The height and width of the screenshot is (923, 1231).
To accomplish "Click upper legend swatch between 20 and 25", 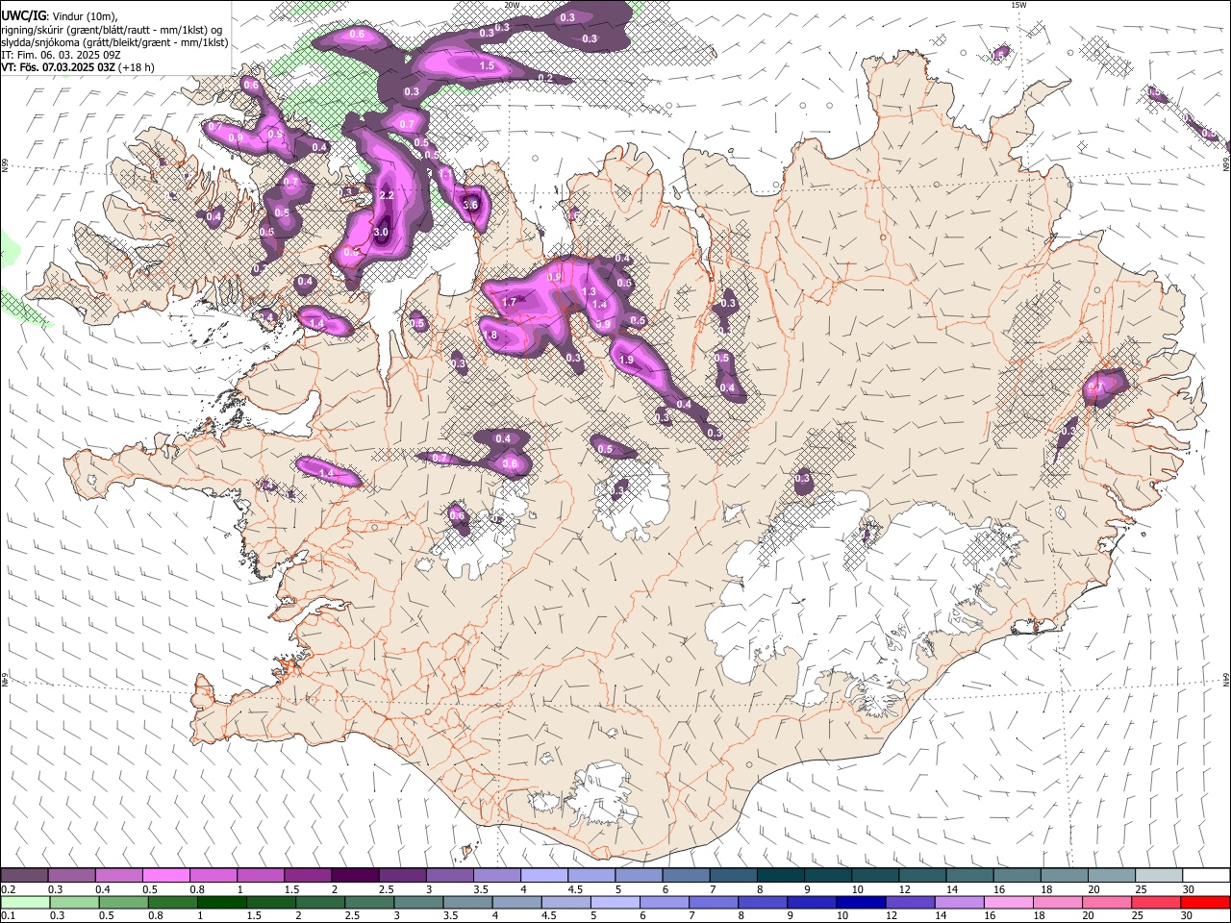I will [x=1111, y=876].
